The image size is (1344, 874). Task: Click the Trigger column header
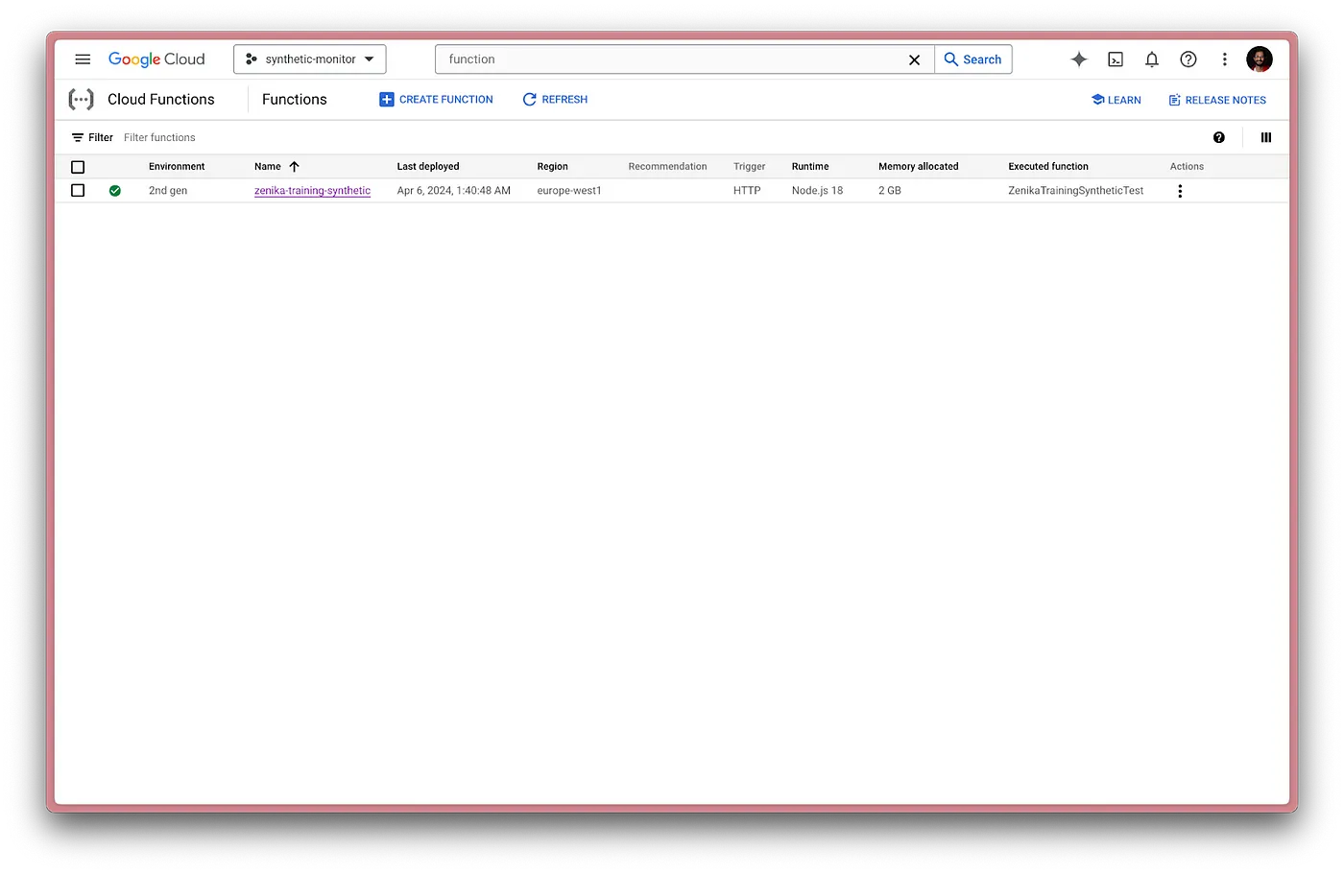(x=750, y=167)
